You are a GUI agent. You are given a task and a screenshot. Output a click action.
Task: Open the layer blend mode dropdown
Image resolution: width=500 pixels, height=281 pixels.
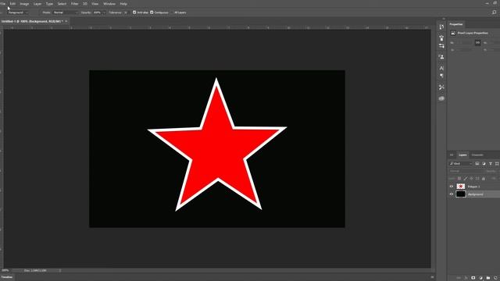click(x=466, y=171)
